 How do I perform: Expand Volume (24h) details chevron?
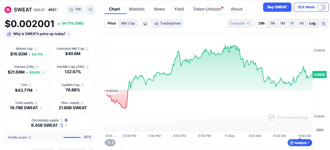43,72
